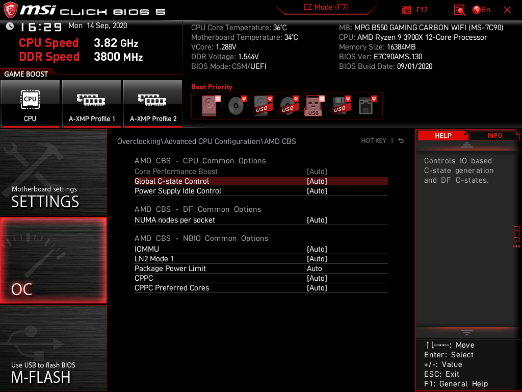Select the hard disk boot priority icon

(210, 106)
